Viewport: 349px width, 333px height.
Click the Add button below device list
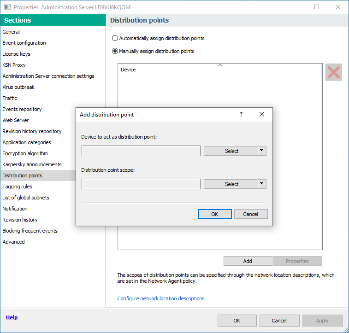(248, 261)
